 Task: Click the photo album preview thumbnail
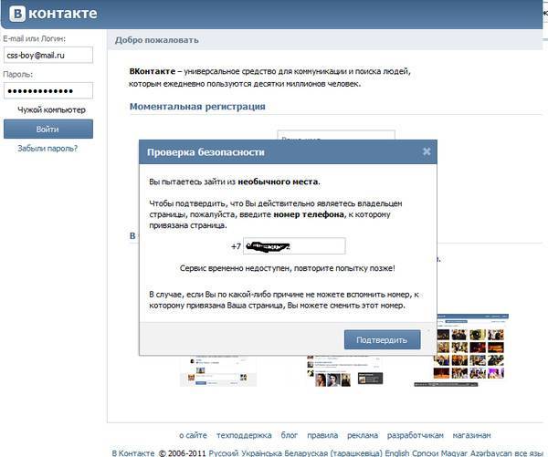point(469,350)
